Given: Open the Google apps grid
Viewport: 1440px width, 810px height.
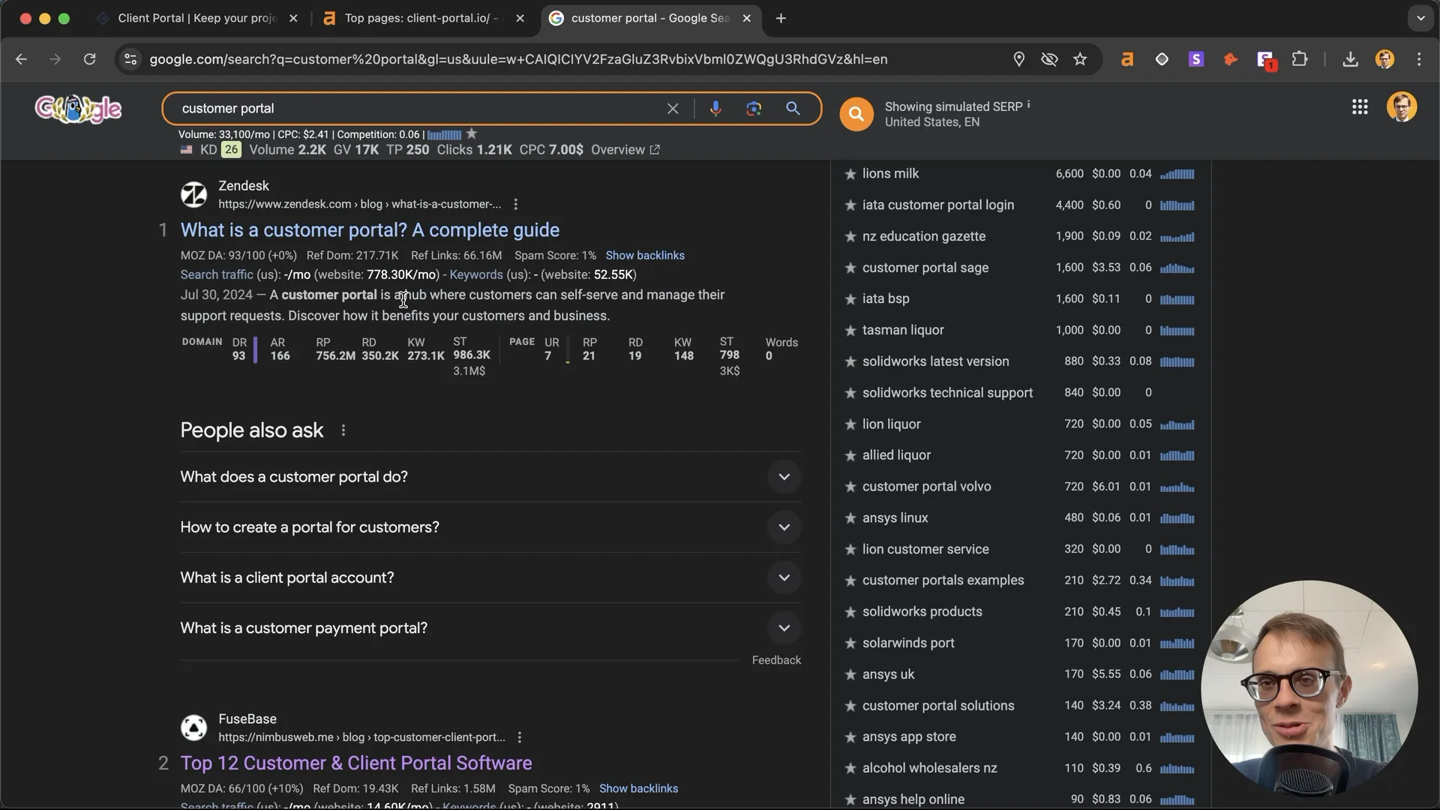Looking at the screenshot, I should point(1360,107).
